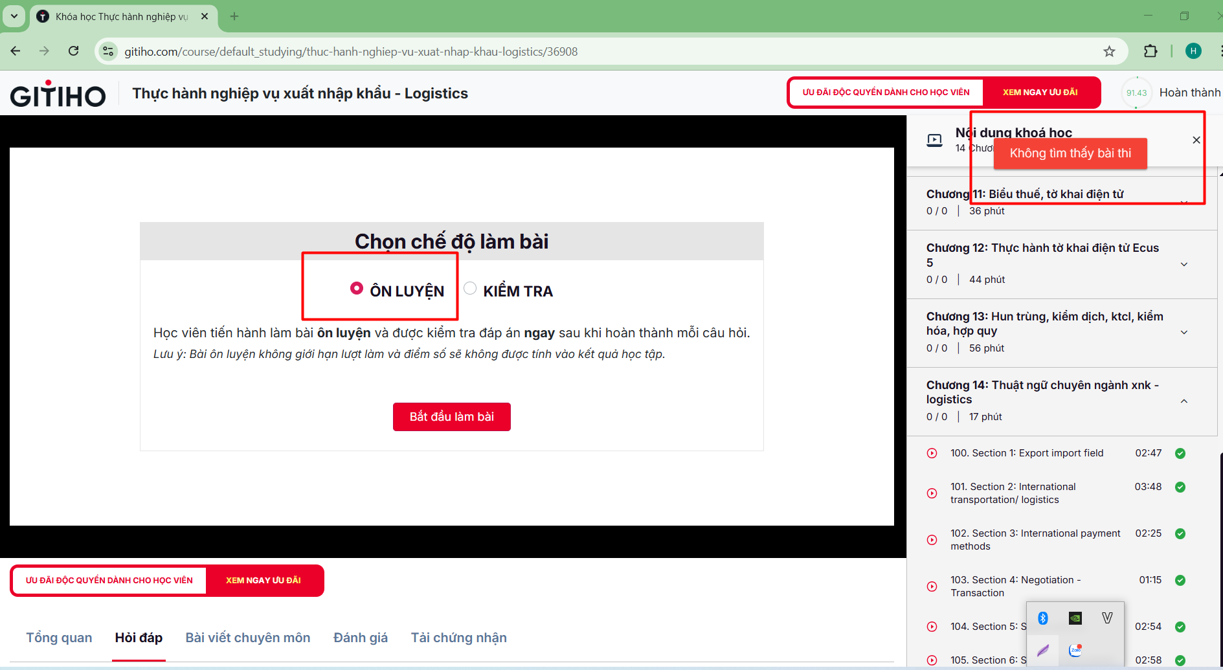Image resolution: width=1223 pixels, height=670 pixels.
Task: Bookmark this page with the star icon
Action: (1109, 51)
